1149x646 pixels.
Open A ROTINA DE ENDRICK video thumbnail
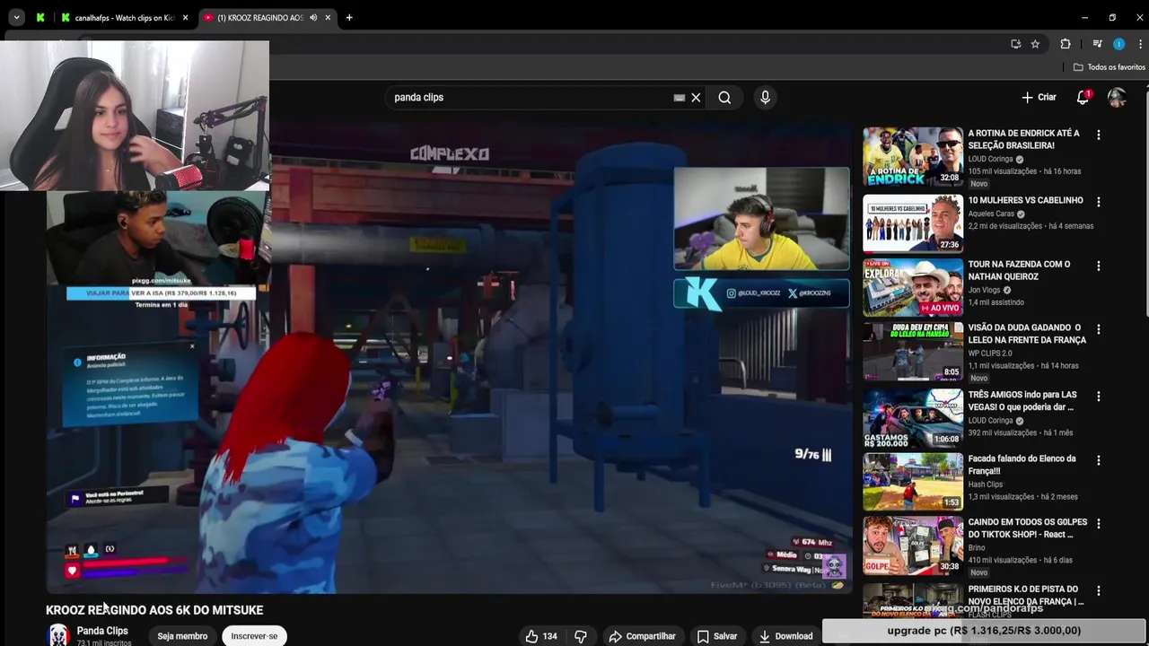[x=913, y=157]
